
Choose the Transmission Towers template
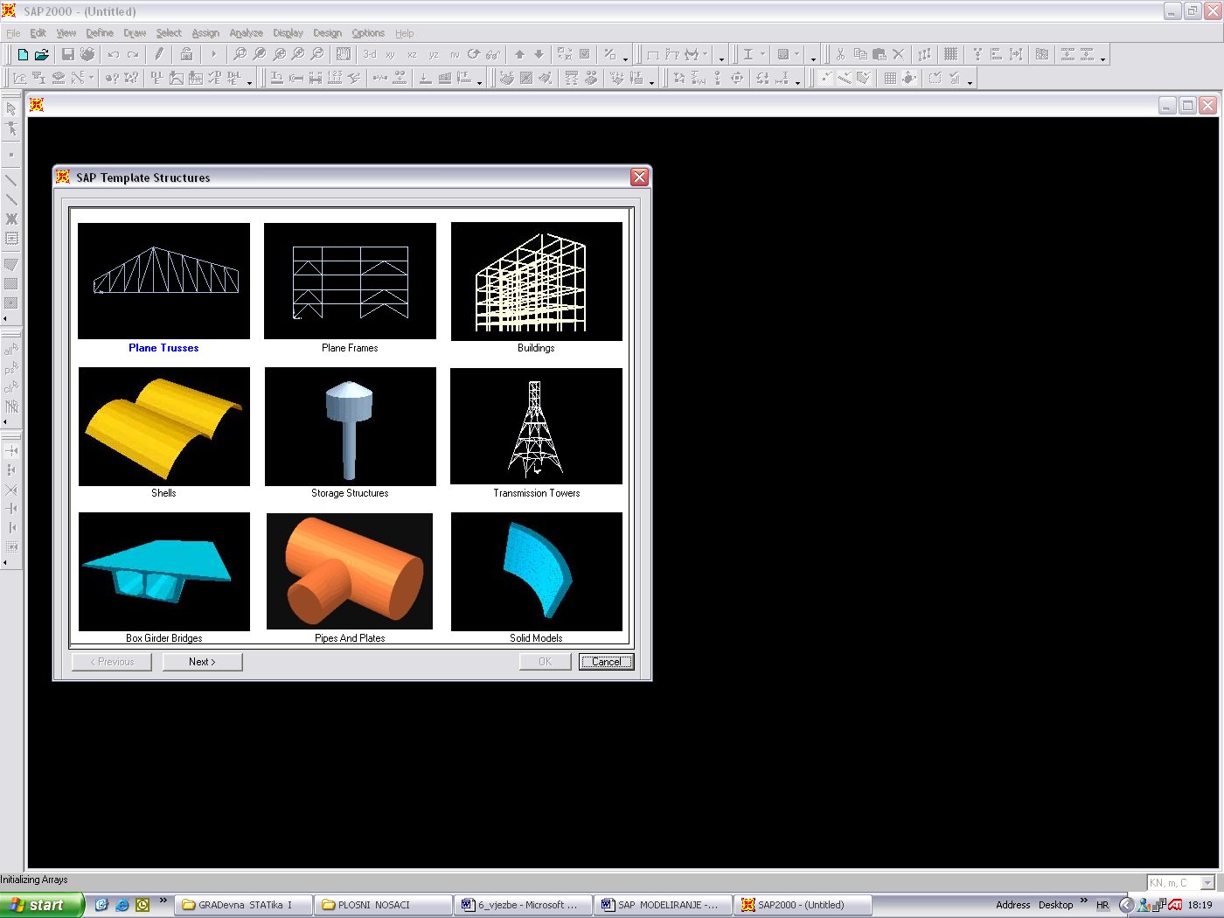pyautogui.click(x=536, y=426)
